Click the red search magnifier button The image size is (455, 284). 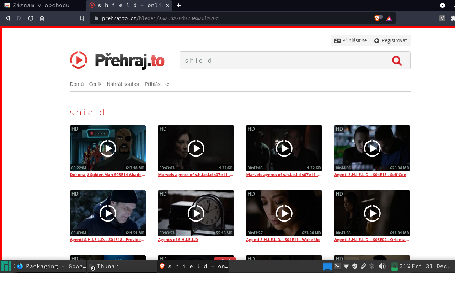(x=397, y=61)
